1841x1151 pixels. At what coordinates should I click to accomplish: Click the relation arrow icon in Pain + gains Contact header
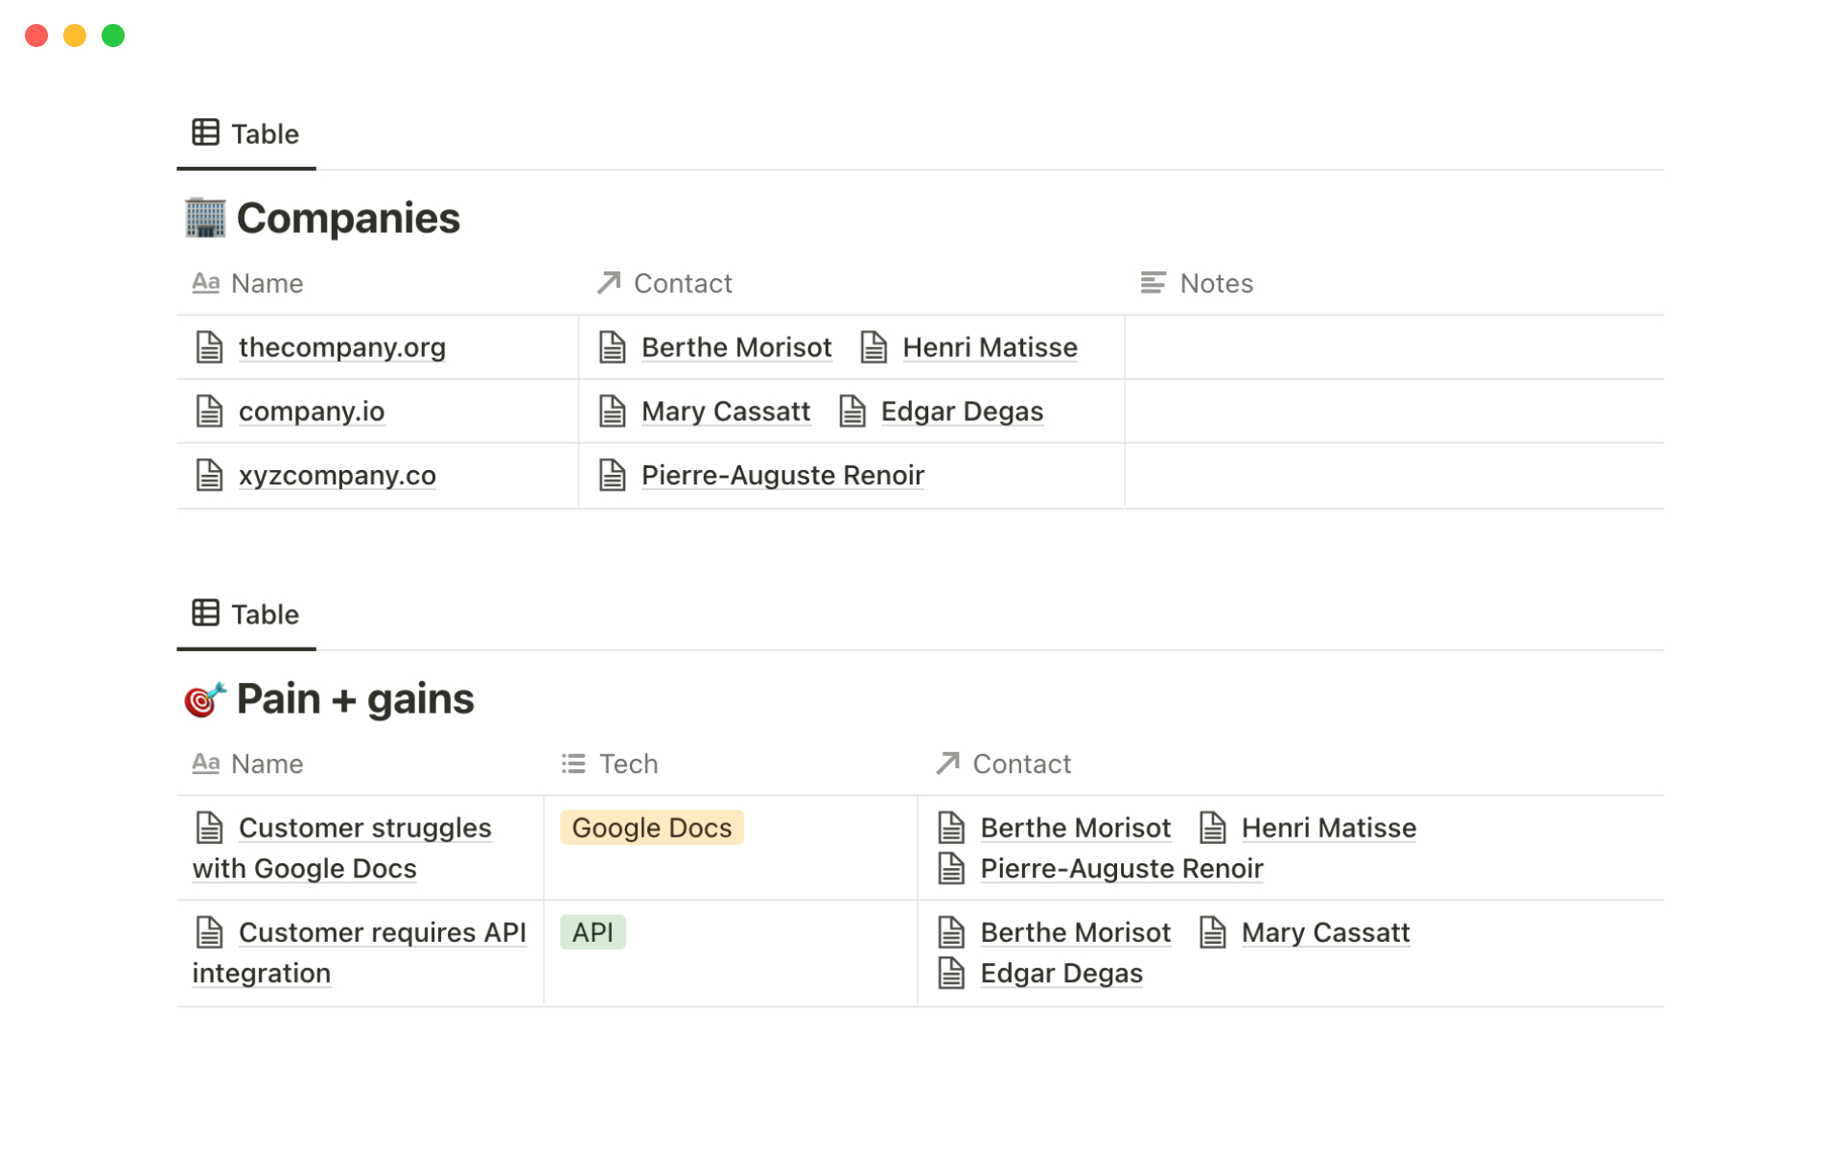(x=947, y=763)
